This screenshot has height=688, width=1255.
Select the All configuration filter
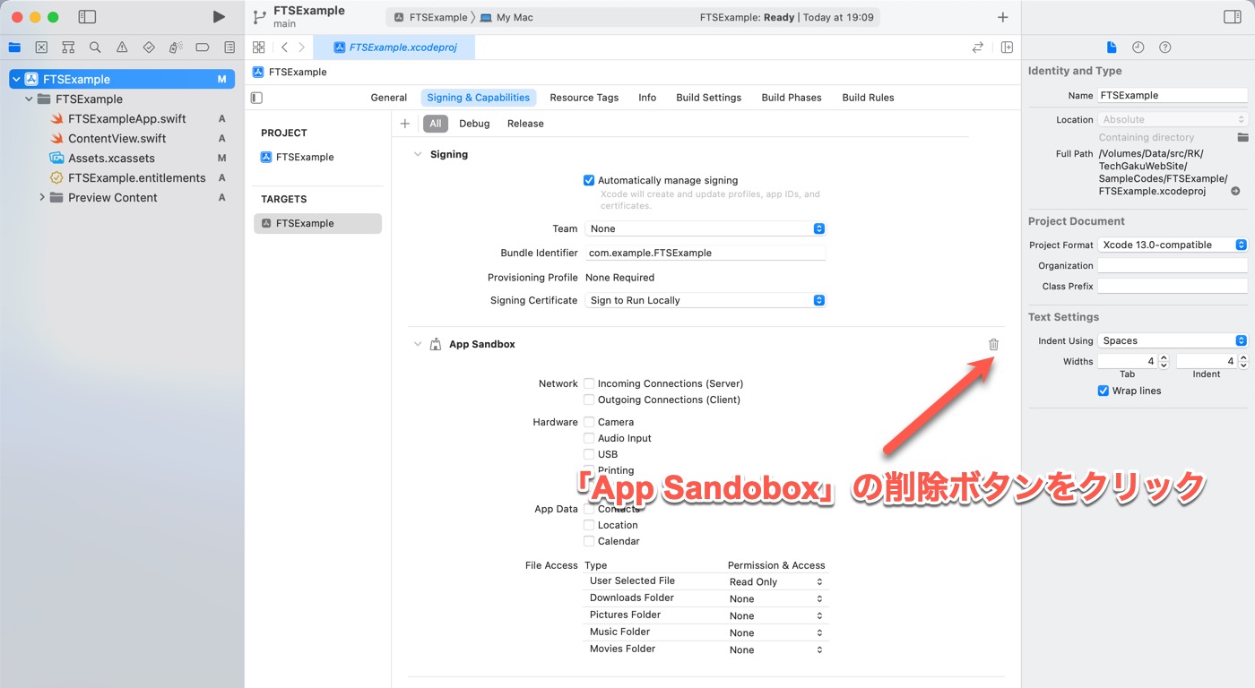pyautogui.click(x=435, y=124)
